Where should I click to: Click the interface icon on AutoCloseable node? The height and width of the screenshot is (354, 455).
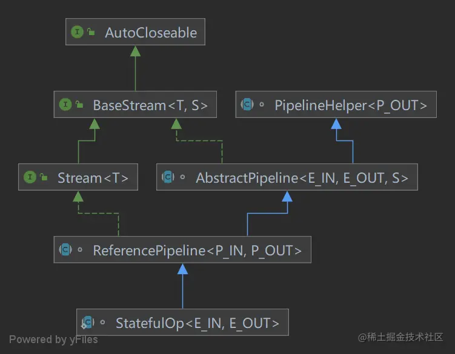tap(77, 32)
